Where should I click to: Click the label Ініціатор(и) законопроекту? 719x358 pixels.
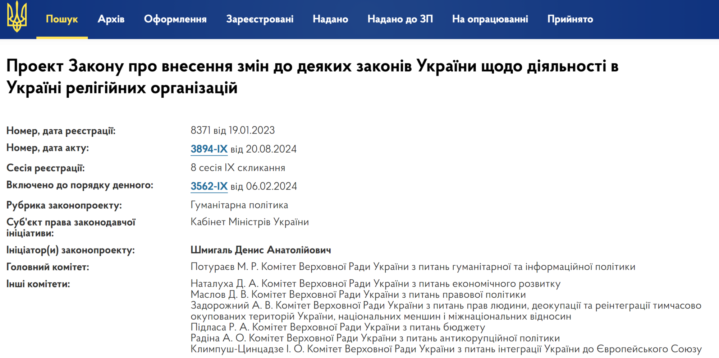pyautogui.click(x=70, y=250)
